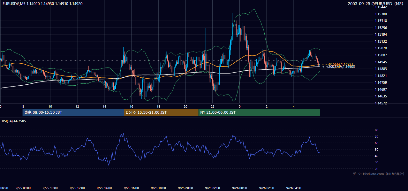Screen dimensions: 408x191
Task: Click price axis label 1.15318
Action: [x=381, y=21]
